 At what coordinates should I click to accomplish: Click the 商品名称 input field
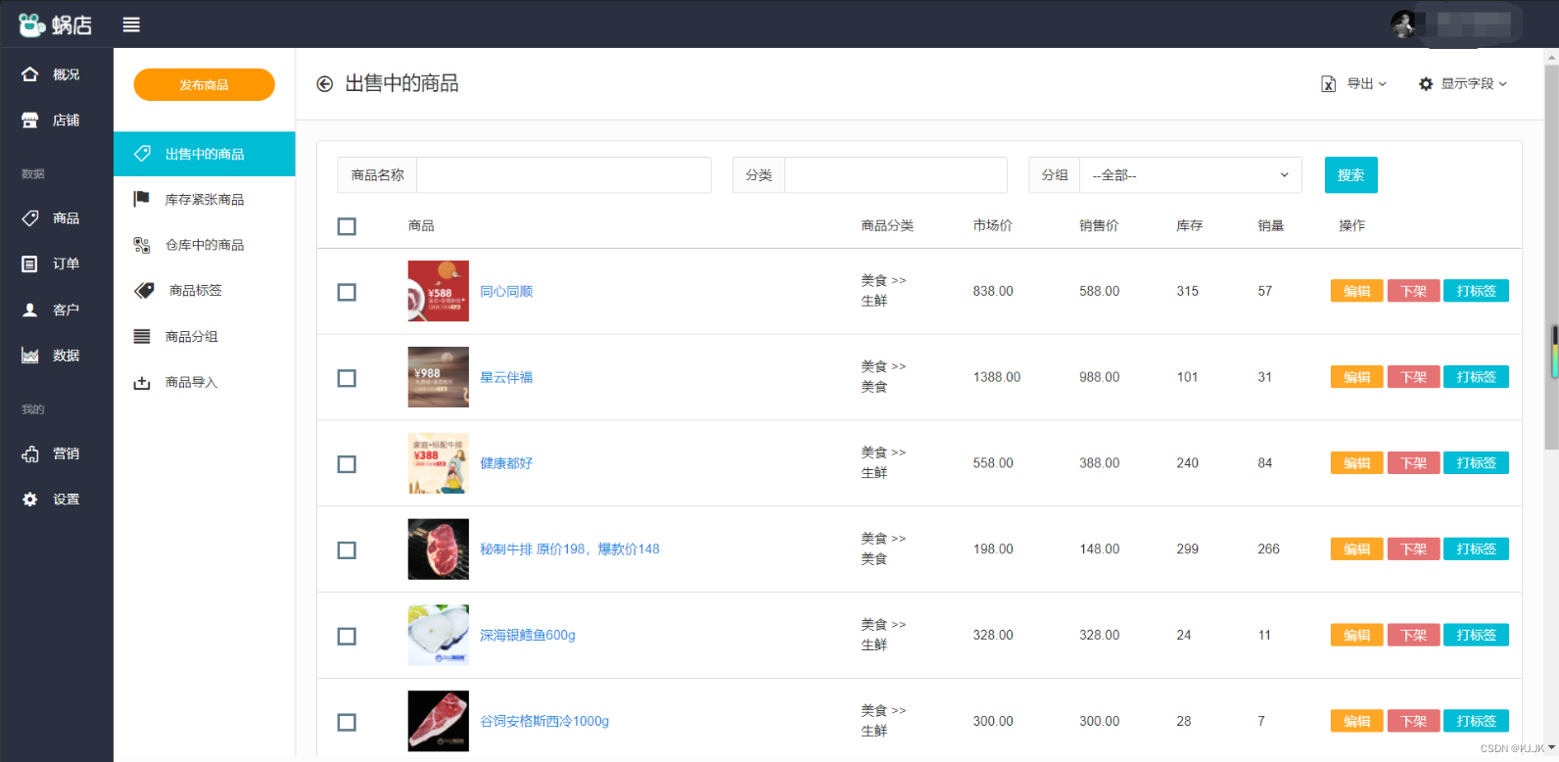[564, 175]
